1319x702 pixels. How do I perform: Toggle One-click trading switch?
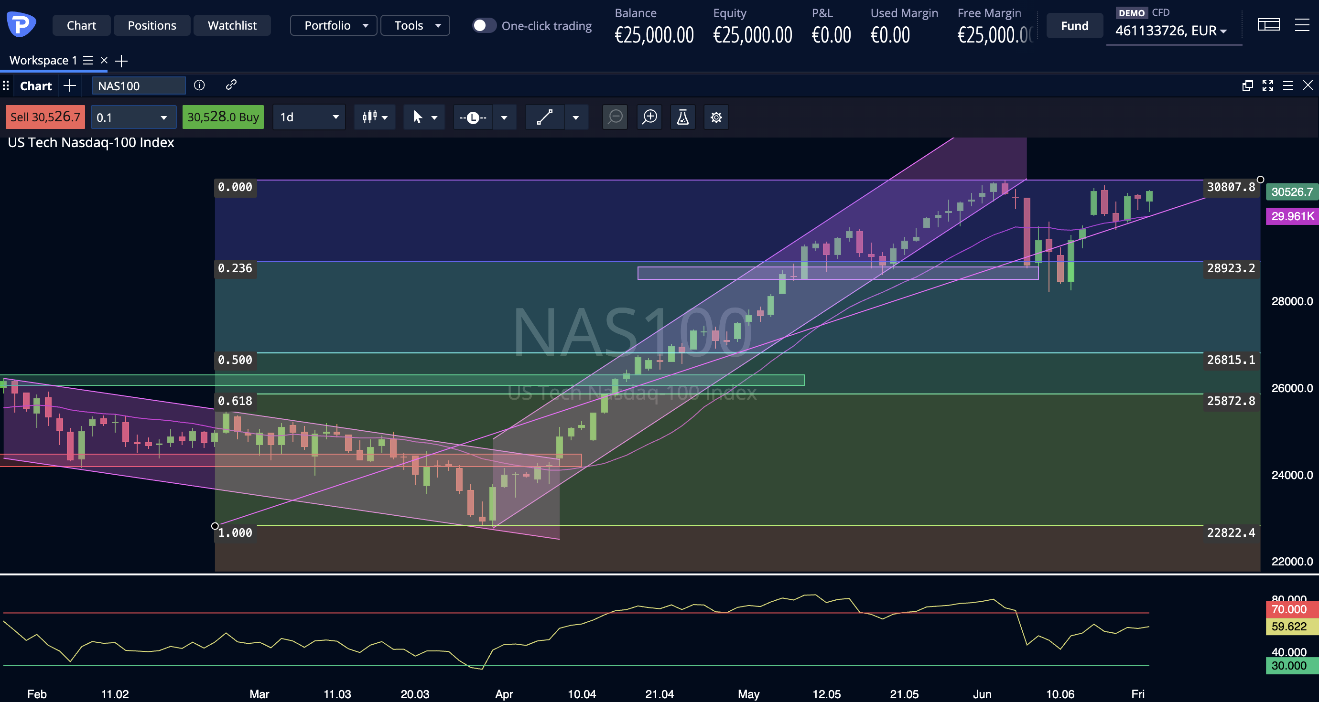(x=484, y=26)
